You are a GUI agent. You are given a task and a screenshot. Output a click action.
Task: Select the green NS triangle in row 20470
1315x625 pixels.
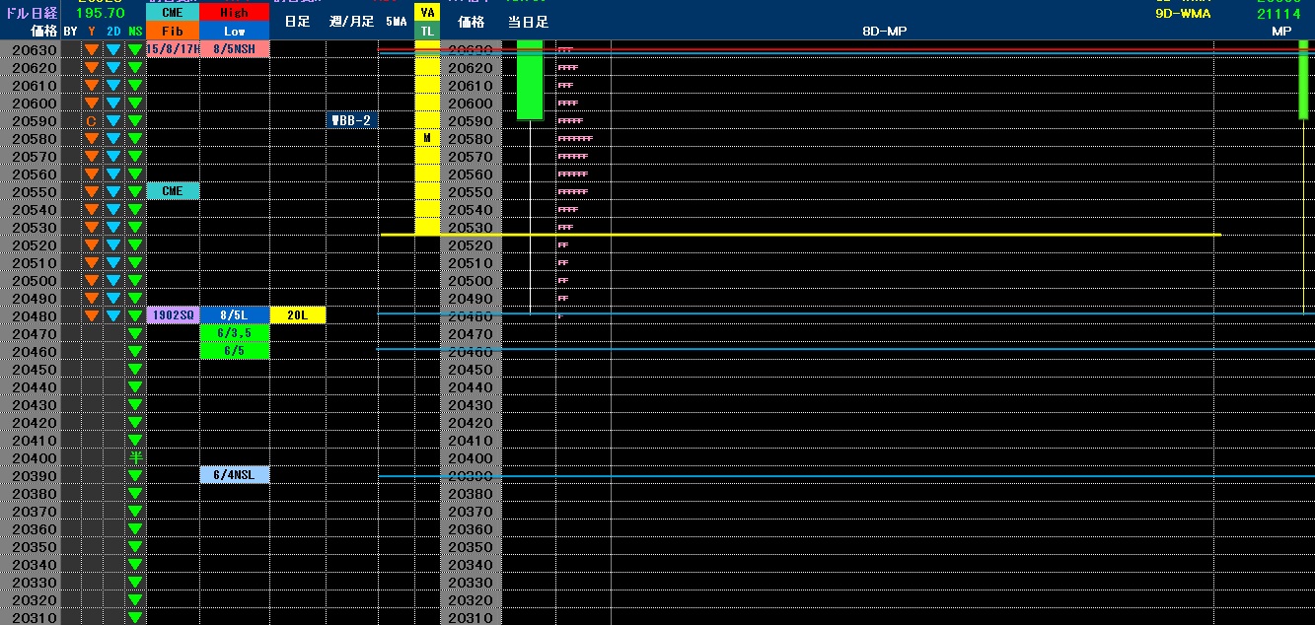135,333
